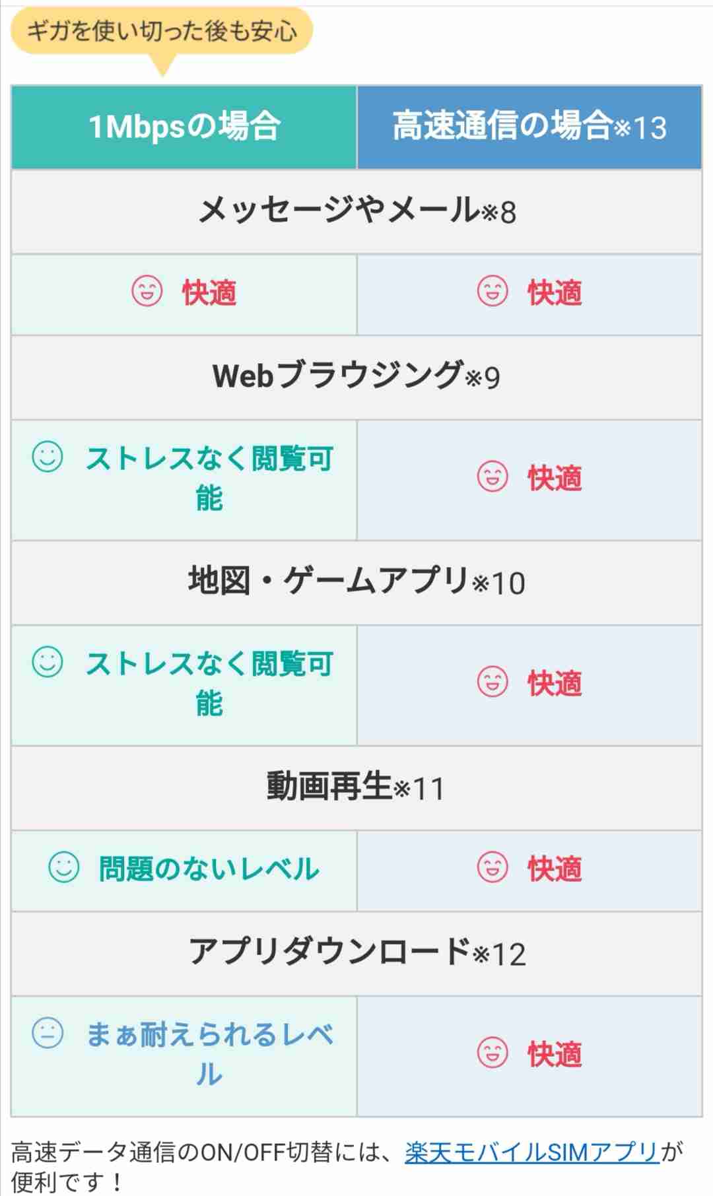
Task: Click the Webブラウジング row heading
Action: point(356,377)
